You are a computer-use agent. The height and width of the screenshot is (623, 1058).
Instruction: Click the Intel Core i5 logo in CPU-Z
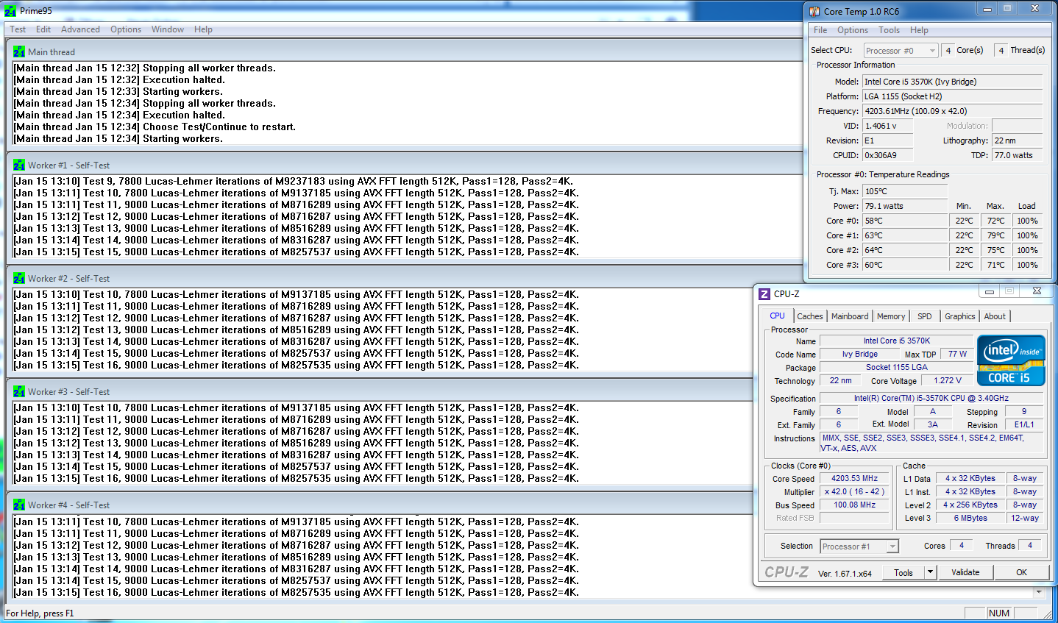pyautogui.click(x=1009, y=360)
